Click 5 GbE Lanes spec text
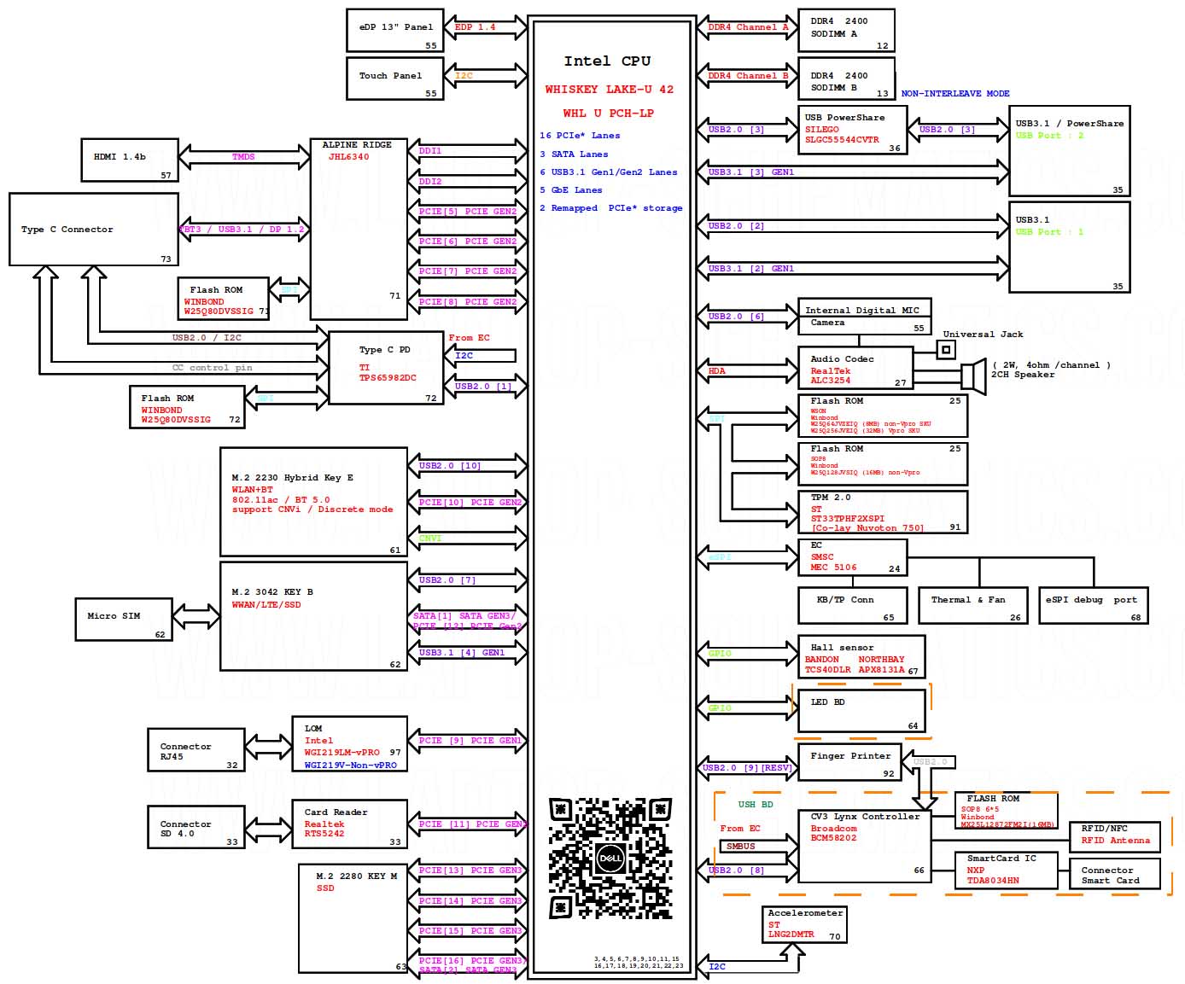 570,190
